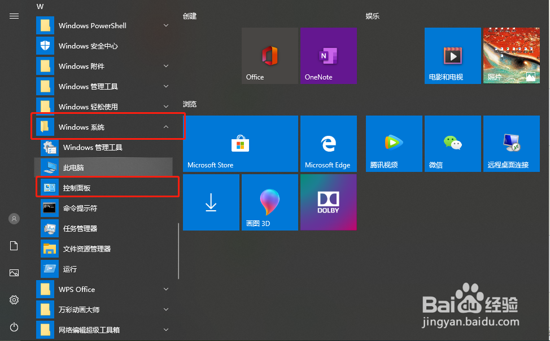Start the 画图 3D app
This screenshot has width=550, height=341.
pyautogui.click(x=269, y=202)
